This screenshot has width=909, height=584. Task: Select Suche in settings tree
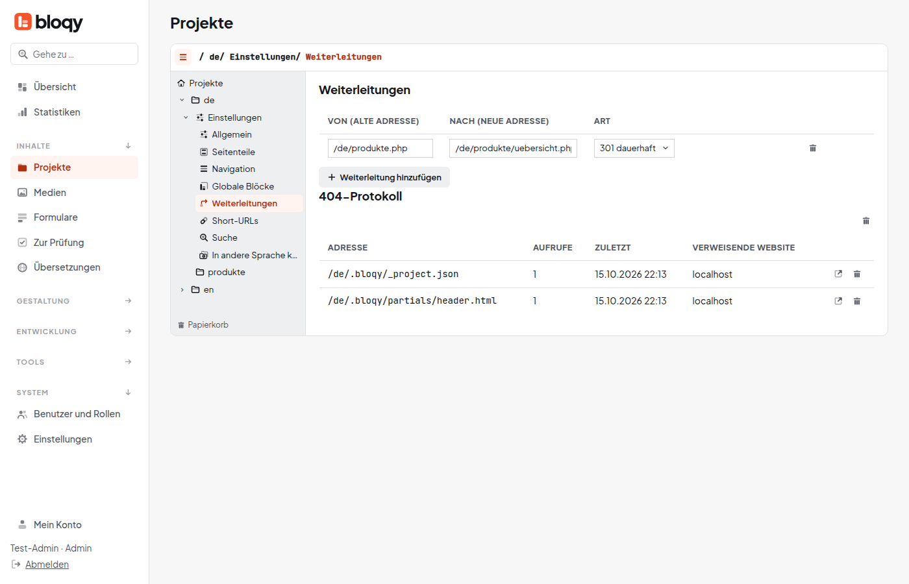click(x=249, y=237)
